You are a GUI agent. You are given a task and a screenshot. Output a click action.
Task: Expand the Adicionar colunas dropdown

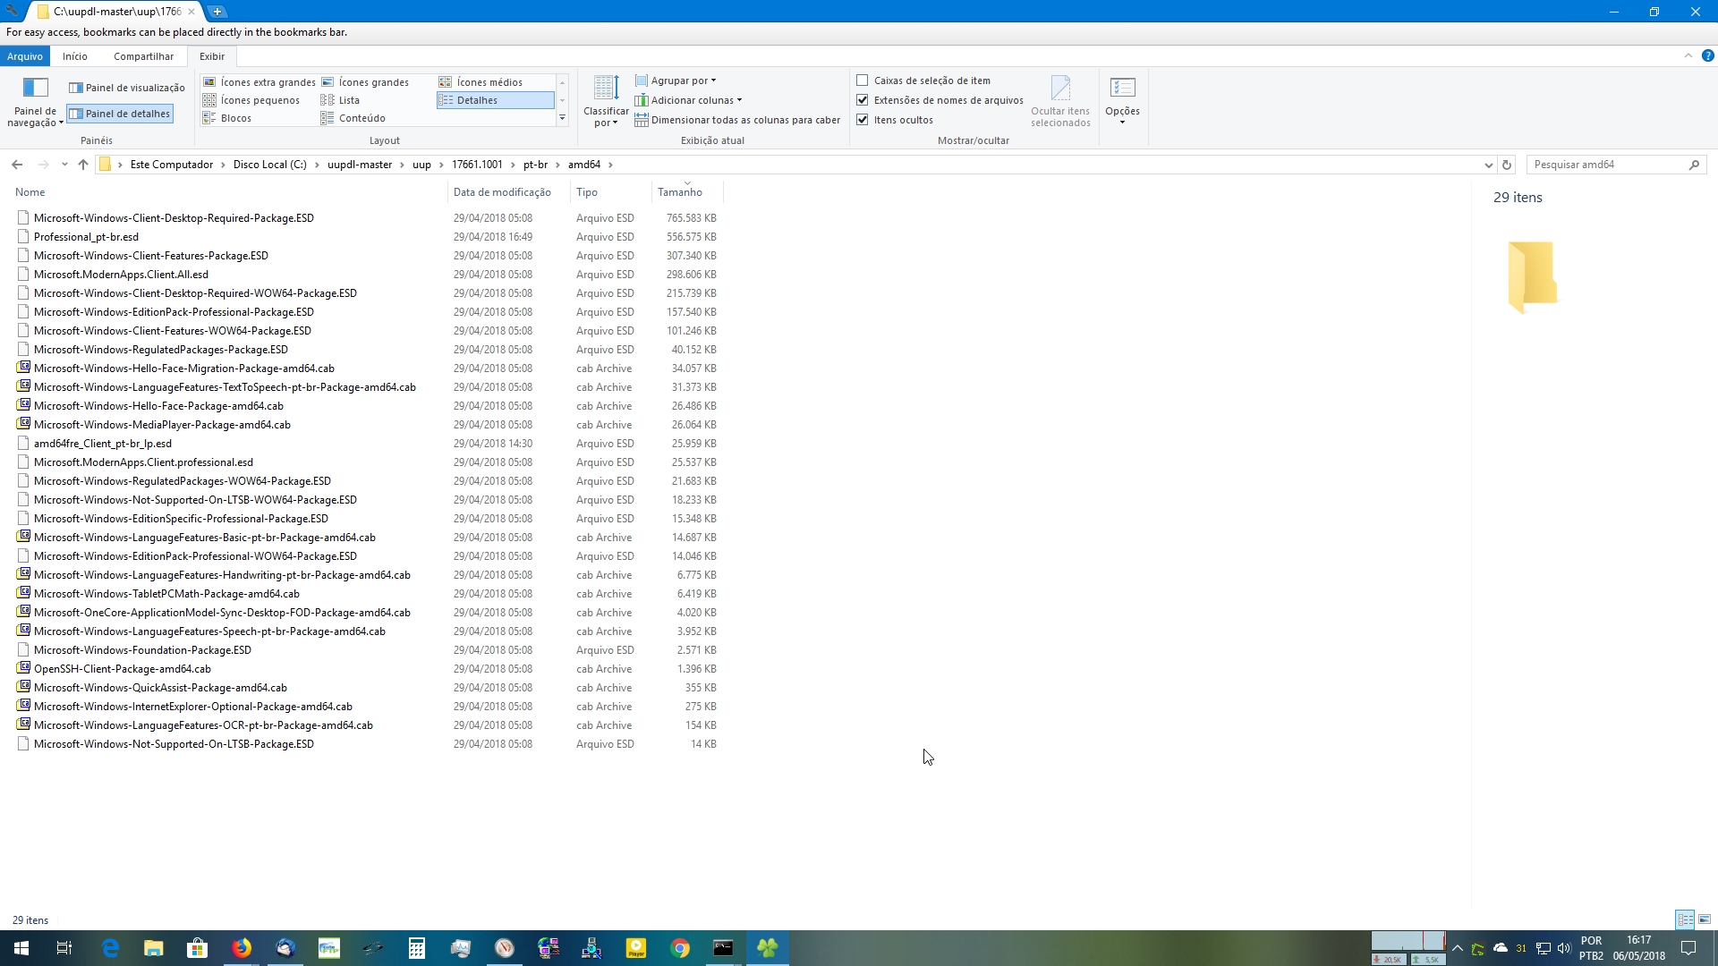[688, 100]
